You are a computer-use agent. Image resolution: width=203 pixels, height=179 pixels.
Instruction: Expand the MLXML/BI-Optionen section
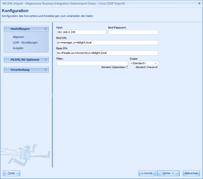pyautogui.click(x=26, y=60)
